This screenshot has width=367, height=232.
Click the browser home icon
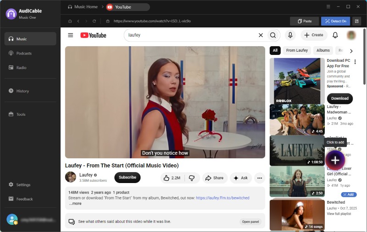tap(70, 21)
